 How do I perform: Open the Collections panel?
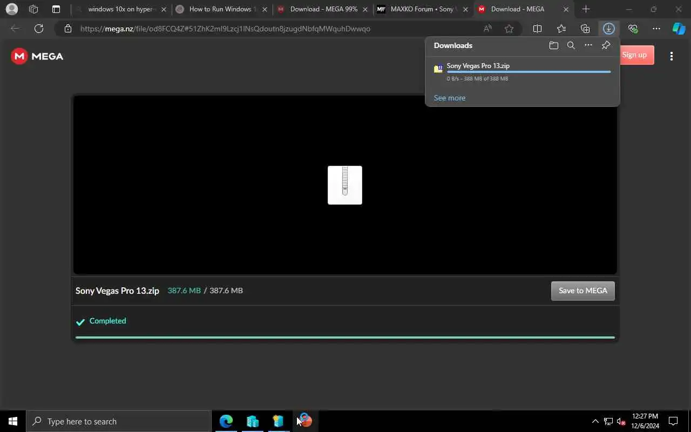[x=585, y=29]
